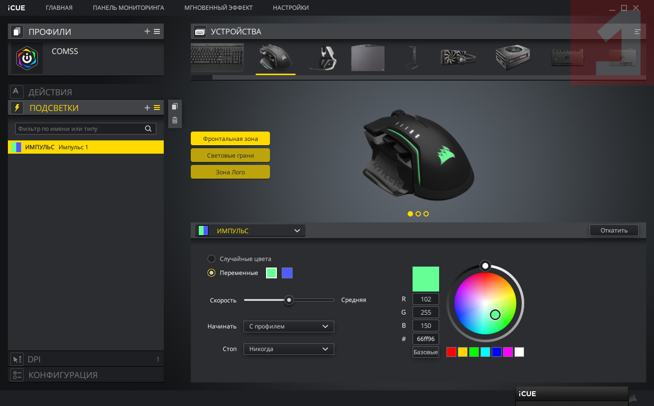Open the ПОДСВЕТКИ options menu icon

pyautogui.click(x=157, y=108)
